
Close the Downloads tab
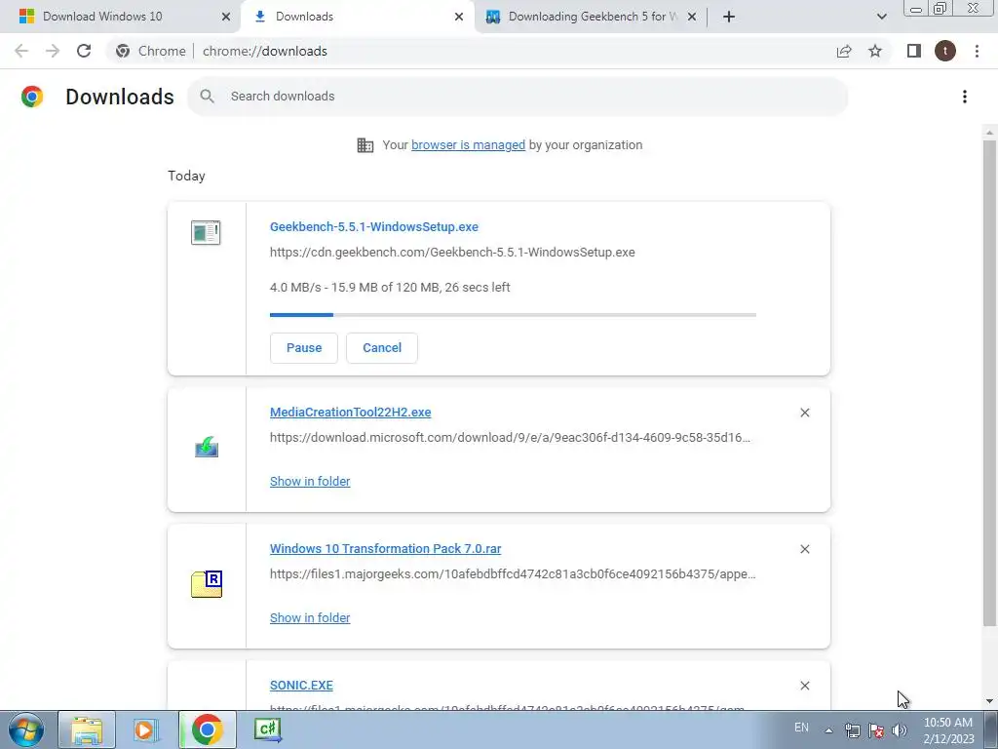tap(459, 17)
